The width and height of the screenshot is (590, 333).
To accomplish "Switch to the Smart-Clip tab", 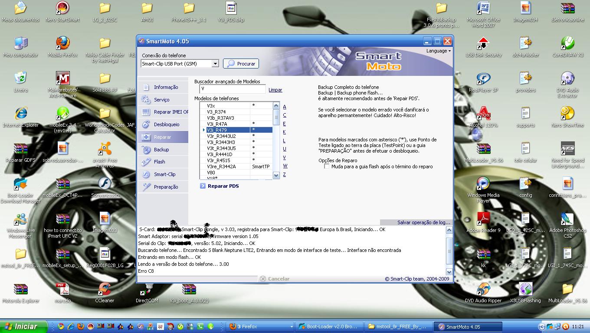I will pyautogui.click(x=163, y=174).
